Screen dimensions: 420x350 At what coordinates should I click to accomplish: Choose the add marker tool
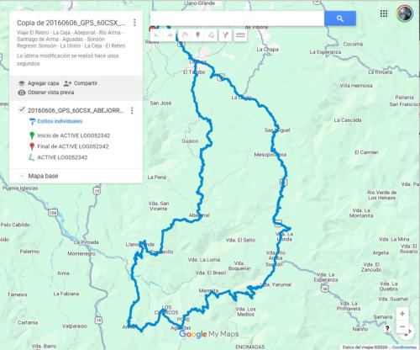[x=197, y=35]
